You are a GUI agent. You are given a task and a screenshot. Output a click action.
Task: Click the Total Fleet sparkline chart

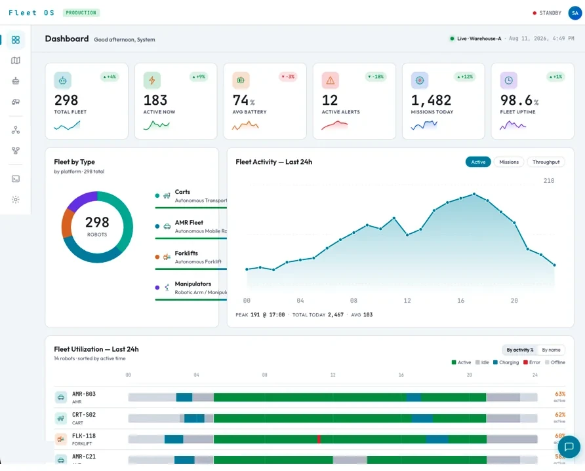click(67, 126)
